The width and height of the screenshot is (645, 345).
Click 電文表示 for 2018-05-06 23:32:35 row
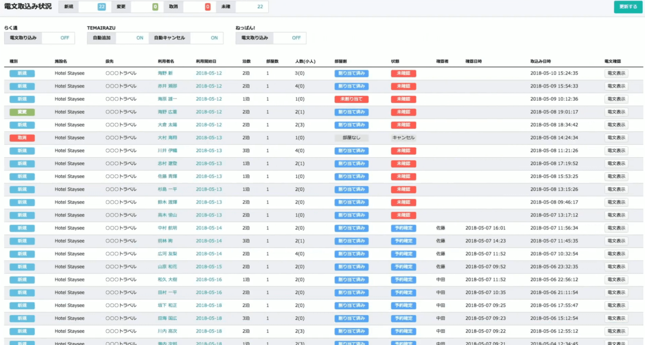(x=616, y=267)
